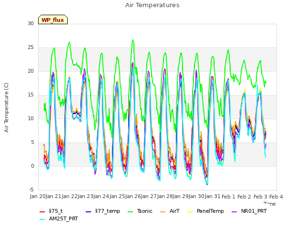Click the Jan 21 x-axis tick label
305x228 pixels.
54,197
